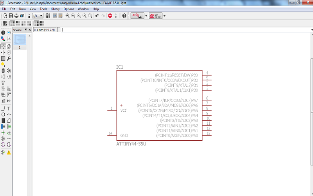Image resolution: width=313 pixels, height=196 pixels.
Task: Select the Add part tool
Action: click(9, 71)
